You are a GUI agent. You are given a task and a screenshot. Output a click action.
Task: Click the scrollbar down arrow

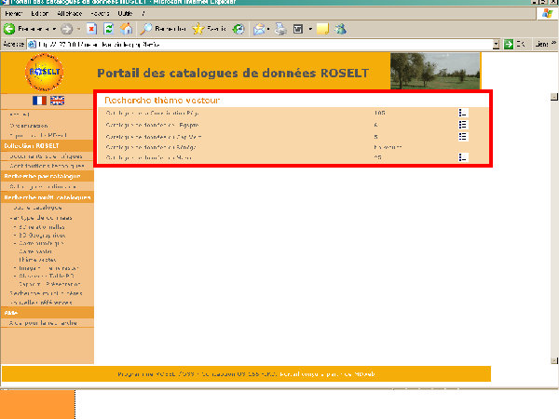click(554, 360)
